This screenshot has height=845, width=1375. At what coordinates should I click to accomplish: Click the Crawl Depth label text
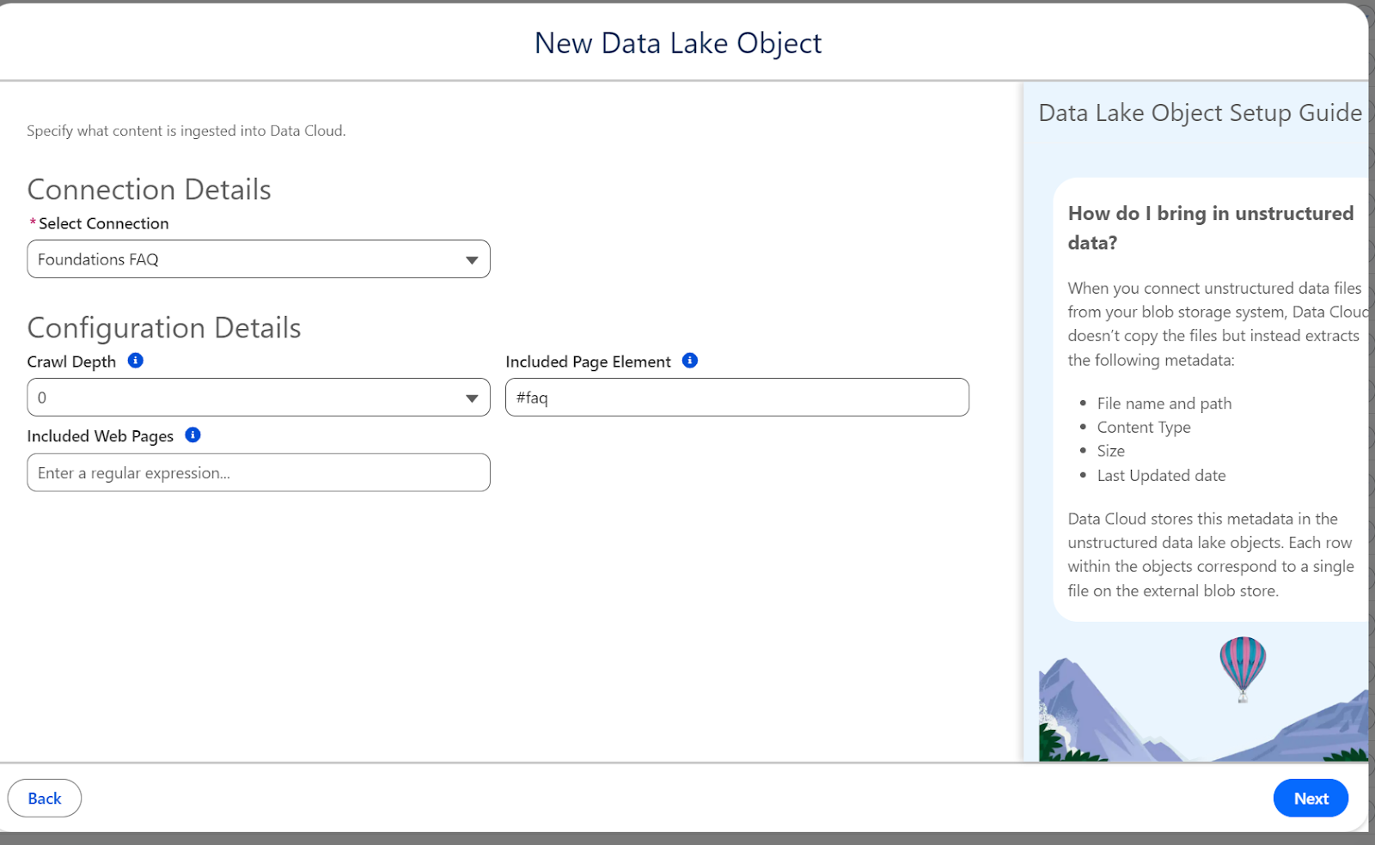71,362
